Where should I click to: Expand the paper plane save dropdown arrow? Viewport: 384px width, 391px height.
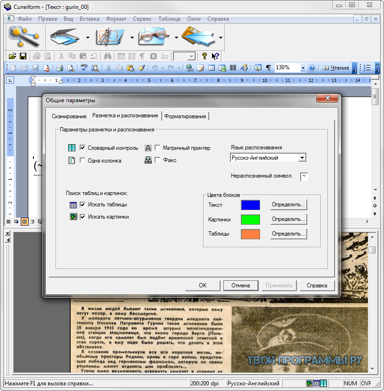[x=221, y=38]
